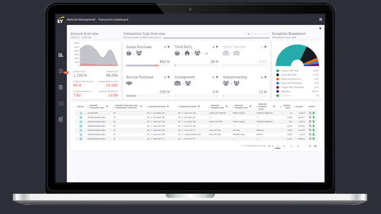Jump to the first table page
Image resolution: width=381 pixels, height=214 pixels.
tap(268, 146)
